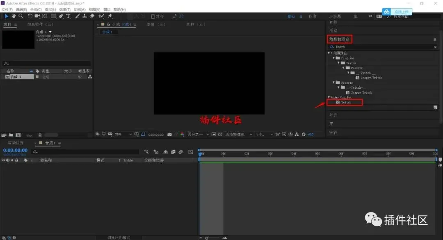Image resolution: width=443 pixels, height=240 pixels.
Task: Toggle frame blending switch in timeline
Action: pyautogui.click(x=173, y=152)
